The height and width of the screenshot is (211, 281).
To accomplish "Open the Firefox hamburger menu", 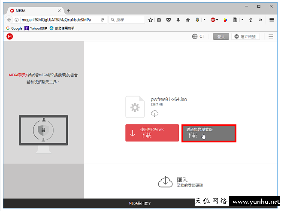I will pyautogui.click(x=272, y=20).
